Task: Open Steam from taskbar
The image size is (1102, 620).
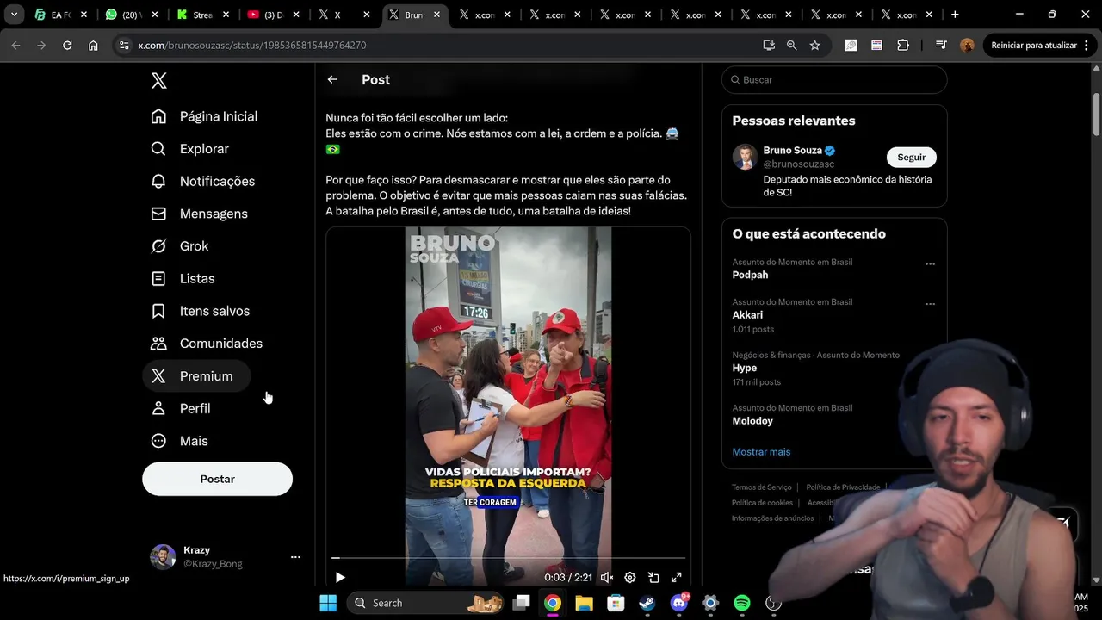Action: pyautogui.click(x=647, y=603)
